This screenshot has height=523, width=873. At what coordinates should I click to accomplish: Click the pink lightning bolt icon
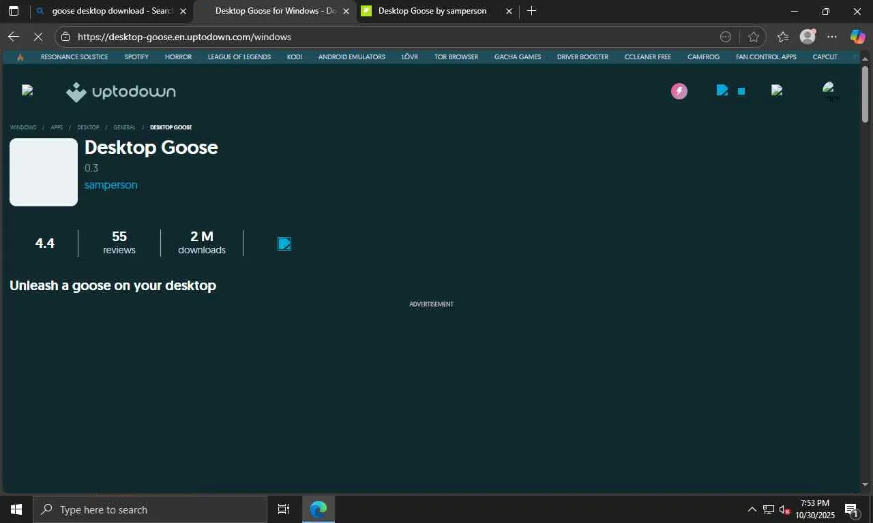pyautogui.click(x=679, y=91)
